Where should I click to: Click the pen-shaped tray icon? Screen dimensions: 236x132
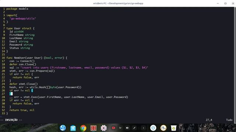coord(134,128)
